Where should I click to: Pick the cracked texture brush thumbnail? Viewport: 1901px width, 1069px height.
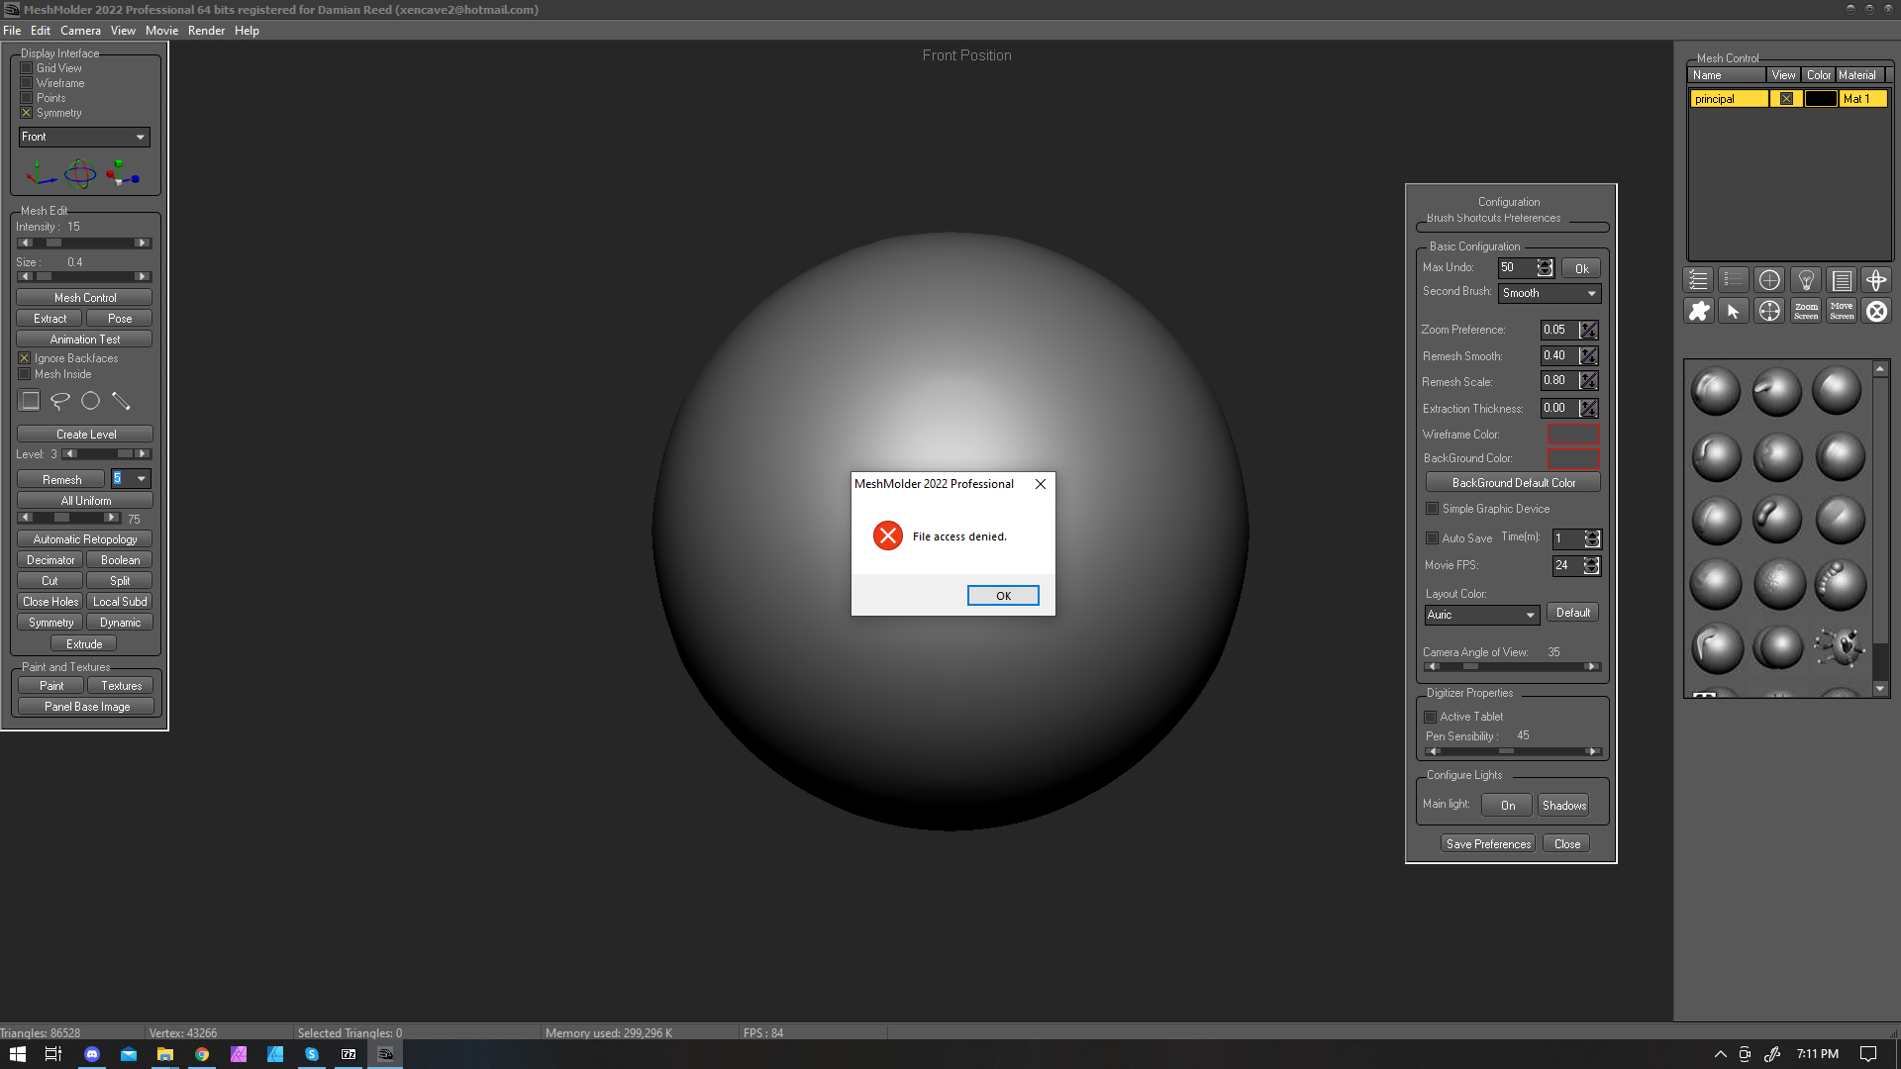pyautogui.click(x=1778, y=584)
